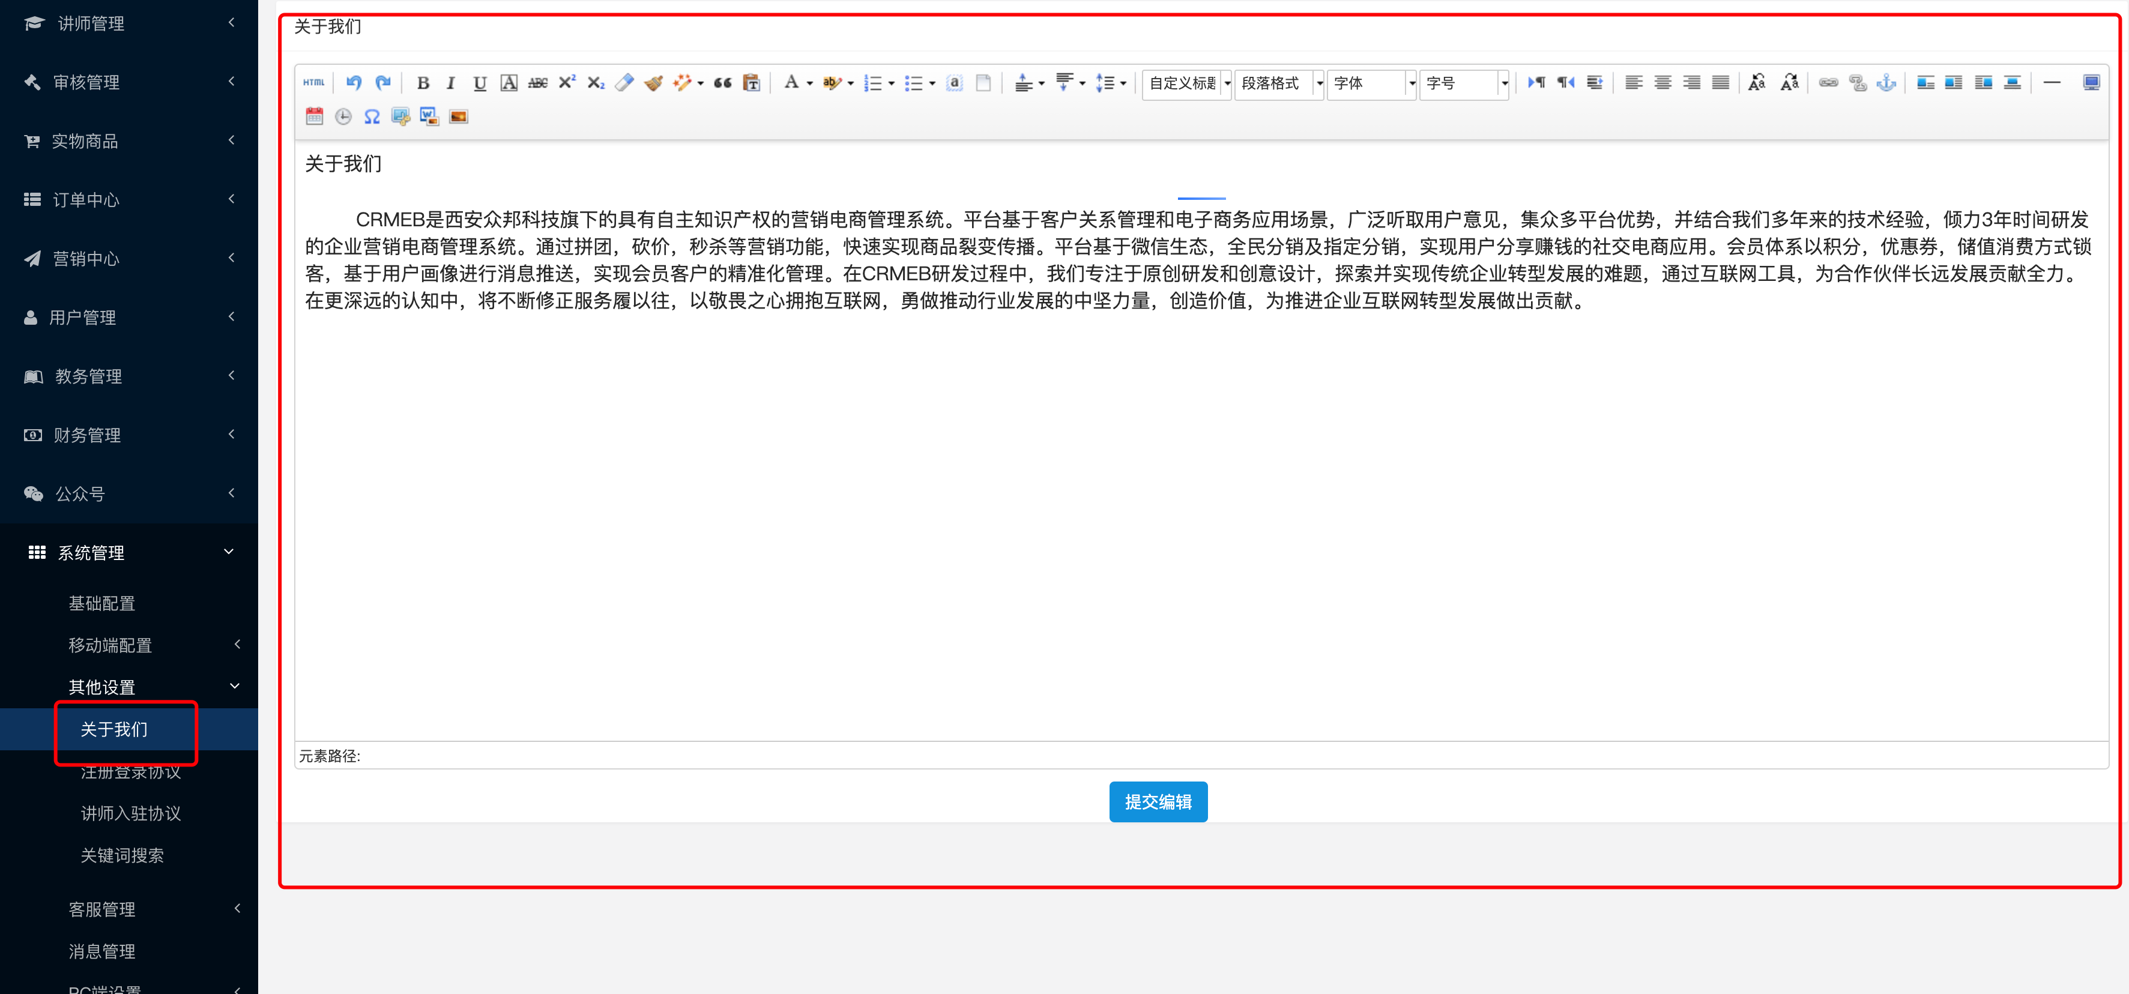
Task: Toggle fullscreen editor mode
Action: [x=2091, y=83]
